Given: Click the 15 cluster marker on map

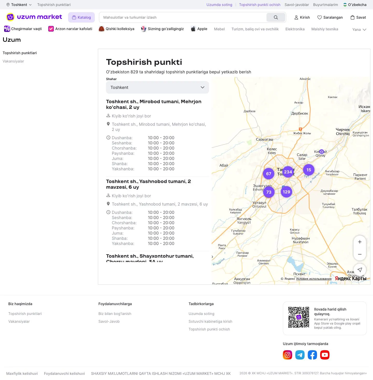Looking at the screenshot, I should [x=309, y=170].
